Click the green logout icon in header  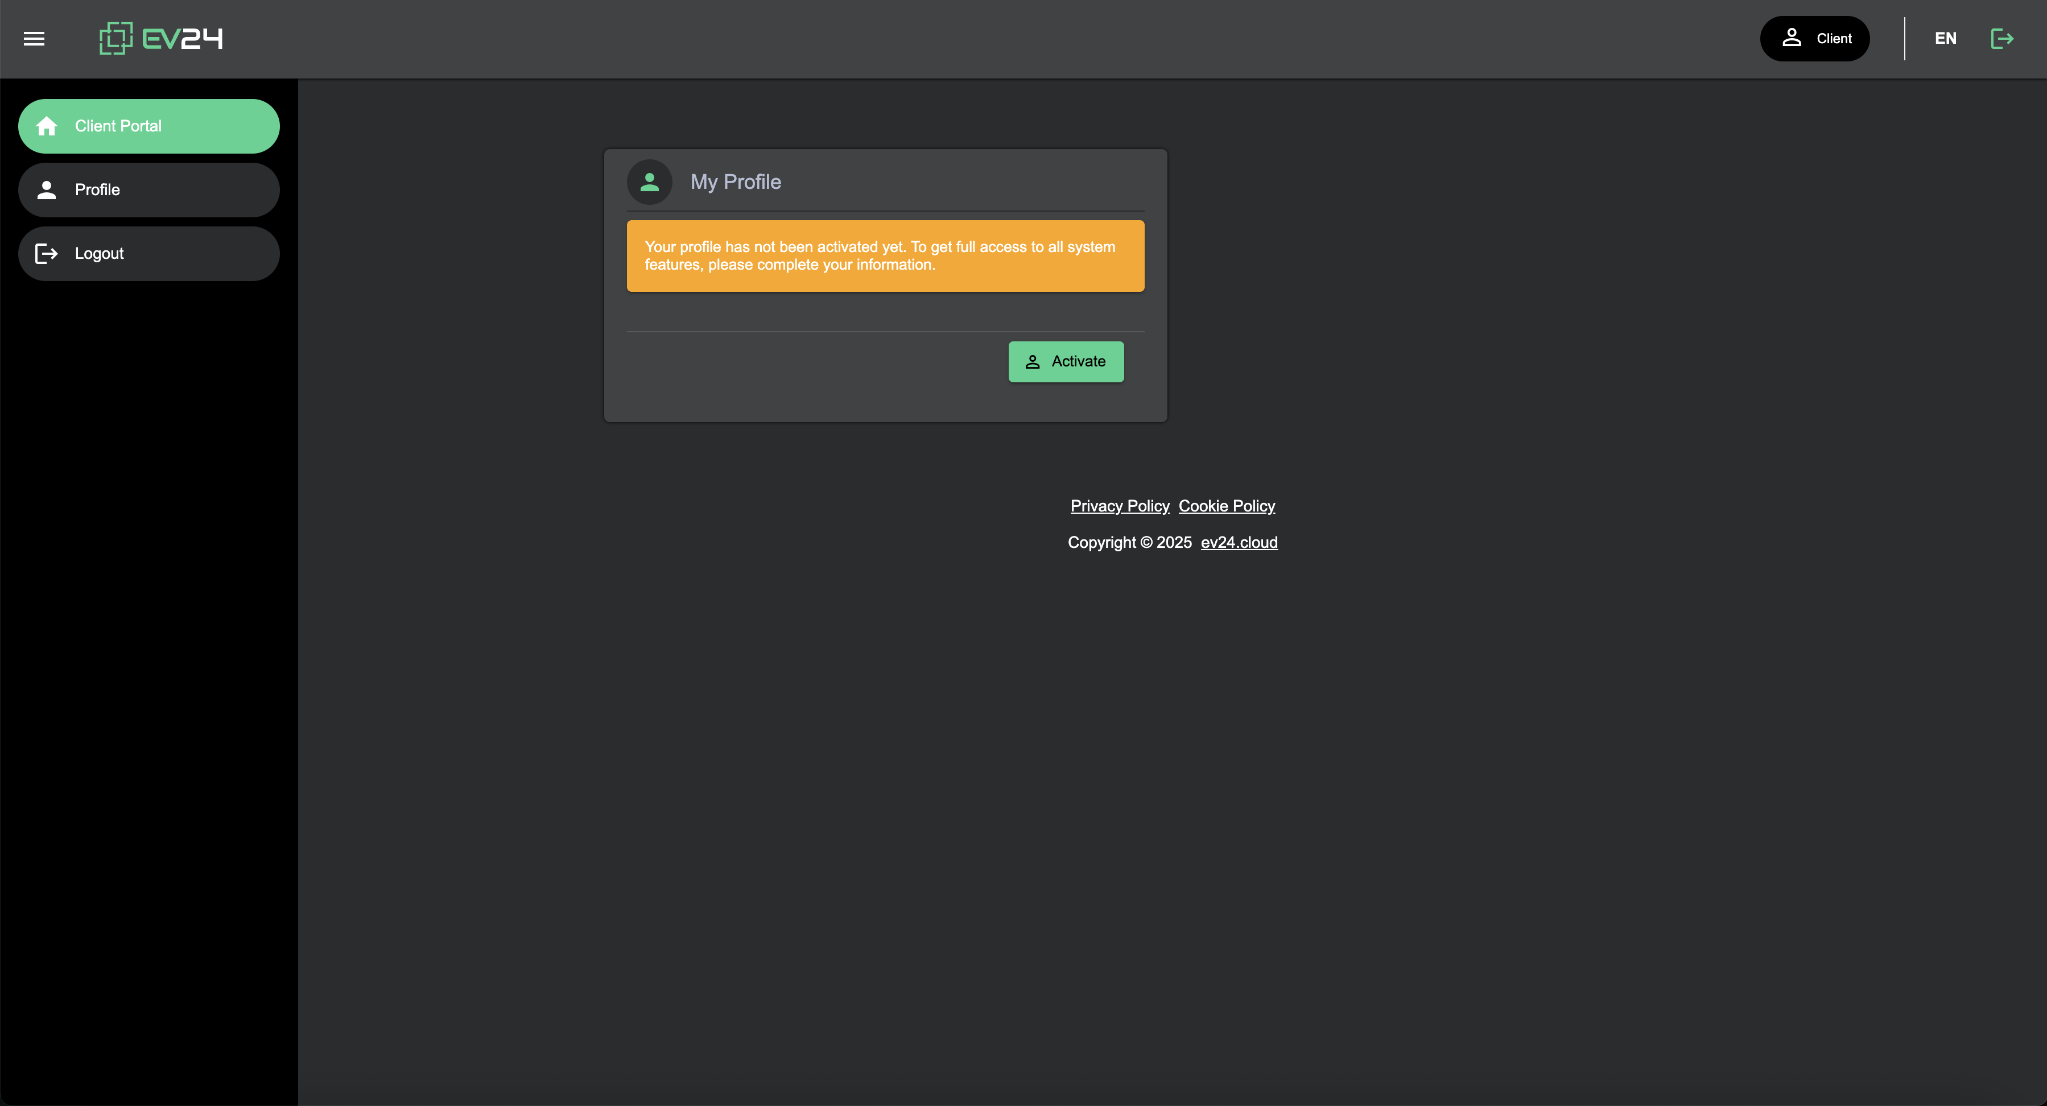pyautogui.click(x=2001, y=38)
